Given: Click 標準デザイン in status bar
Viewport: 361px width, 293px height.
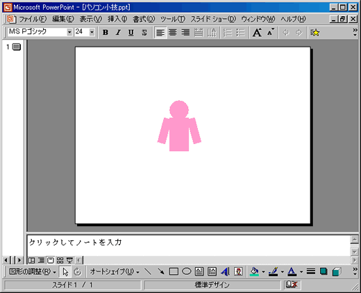Looking at the screenshot, I should [x=212, y=285].
